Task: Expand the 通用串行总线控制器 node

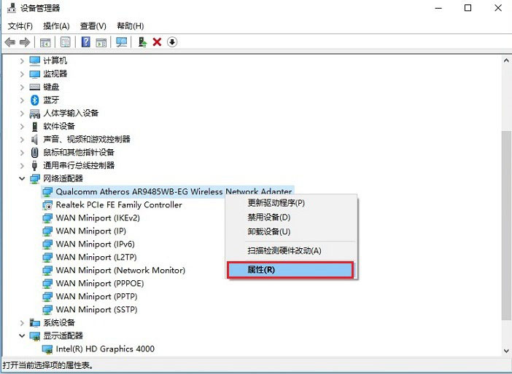Action: pos(22,165)
